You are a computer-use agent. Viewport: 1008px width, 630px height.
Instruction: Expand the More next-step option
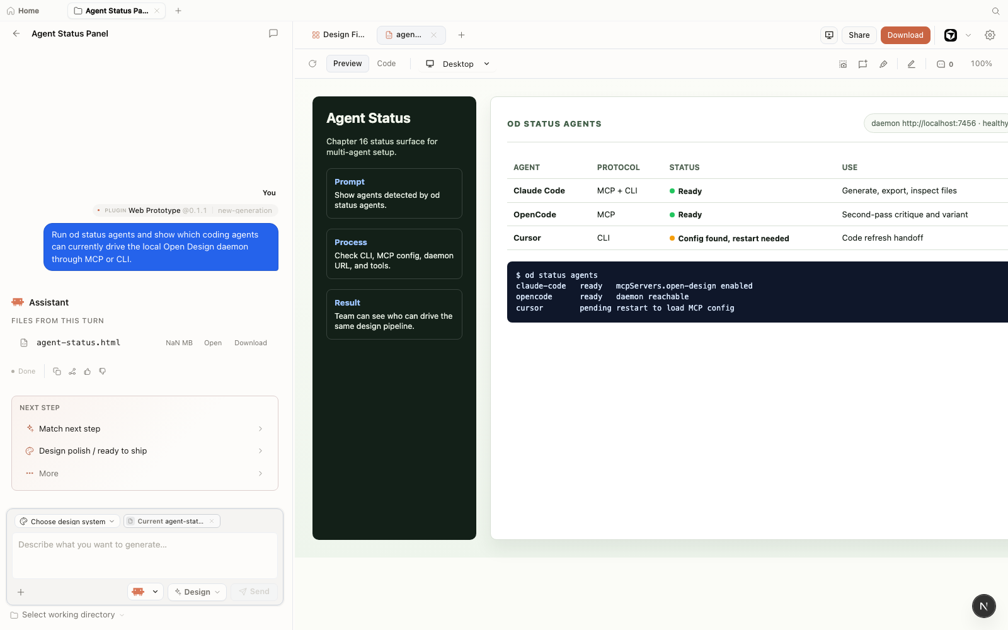point(145,473)
